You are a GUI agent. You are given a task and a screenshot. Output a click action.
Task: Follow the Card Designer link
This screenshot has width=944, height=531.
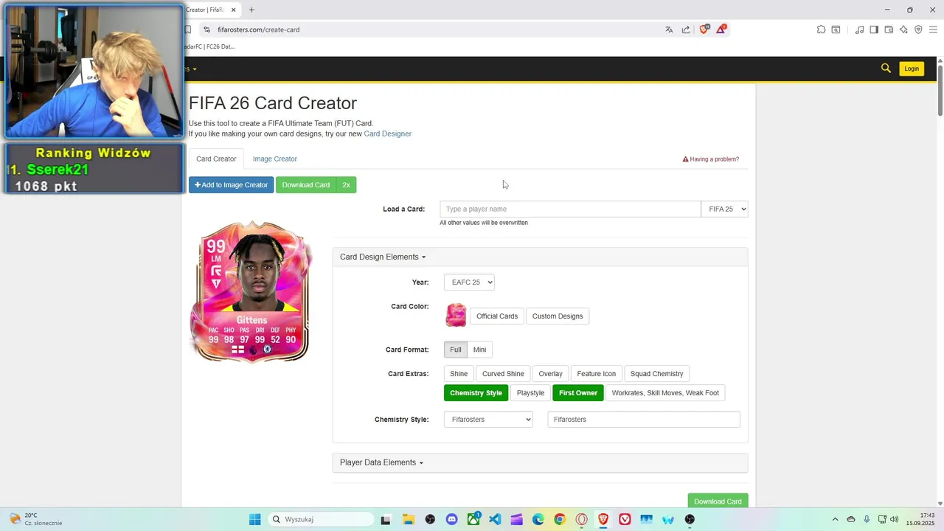[387, 133]
